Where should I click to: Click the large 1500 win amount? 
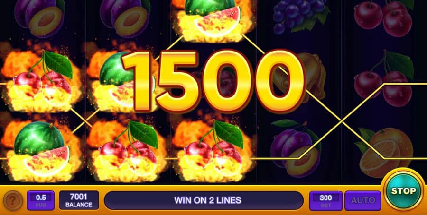coord(213,81)
